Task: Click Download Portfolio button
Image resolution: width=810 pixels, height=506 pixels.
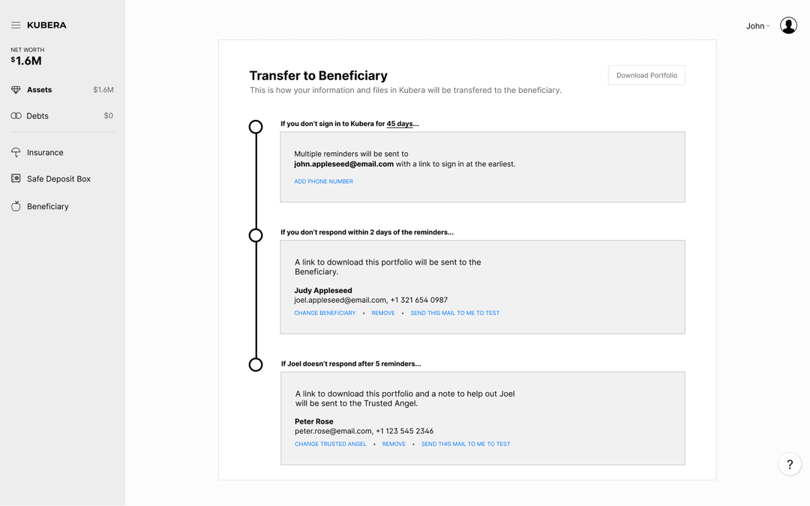Action: pos(646,76)
